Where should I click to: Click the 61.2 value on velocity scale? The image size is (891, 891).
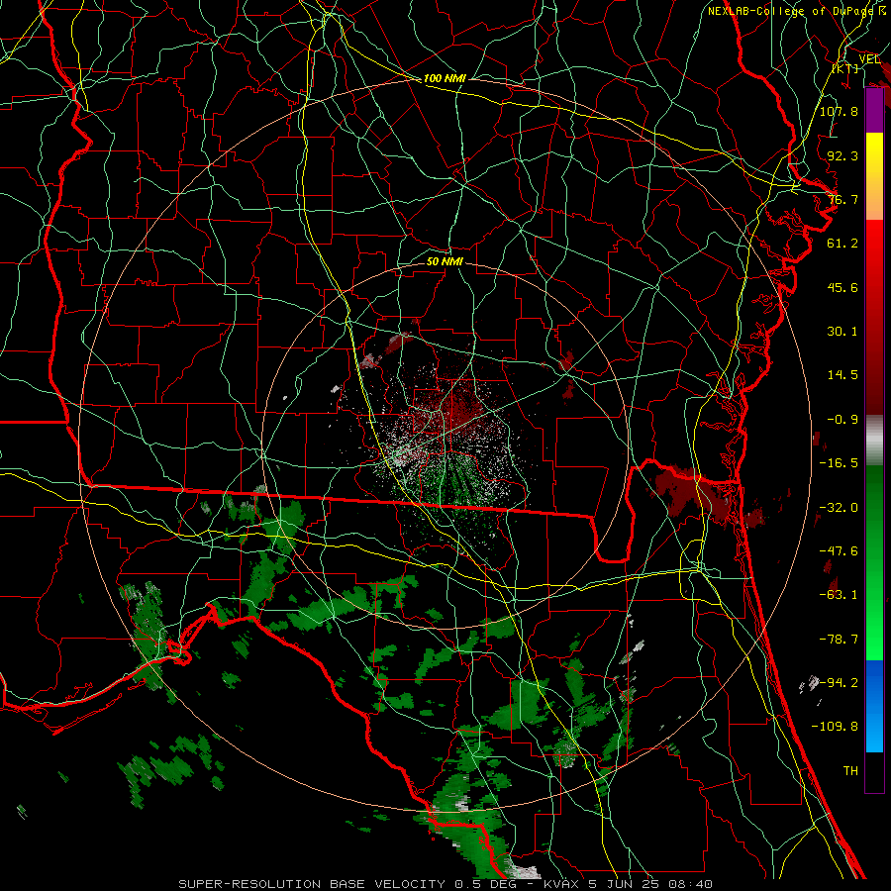click(x=842, y=244)
